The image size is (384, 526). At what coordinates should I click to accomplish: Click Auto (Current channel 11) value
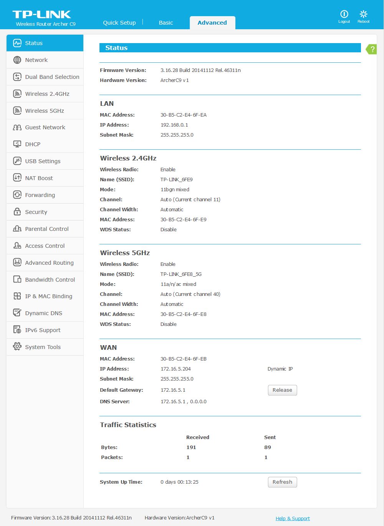(x=190, y=200)
